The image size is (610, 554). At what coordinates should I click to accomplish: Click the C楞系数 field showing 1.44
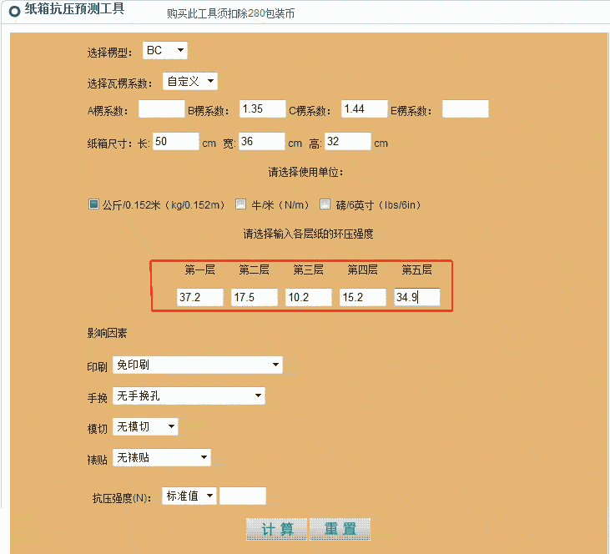pos(363,109)
